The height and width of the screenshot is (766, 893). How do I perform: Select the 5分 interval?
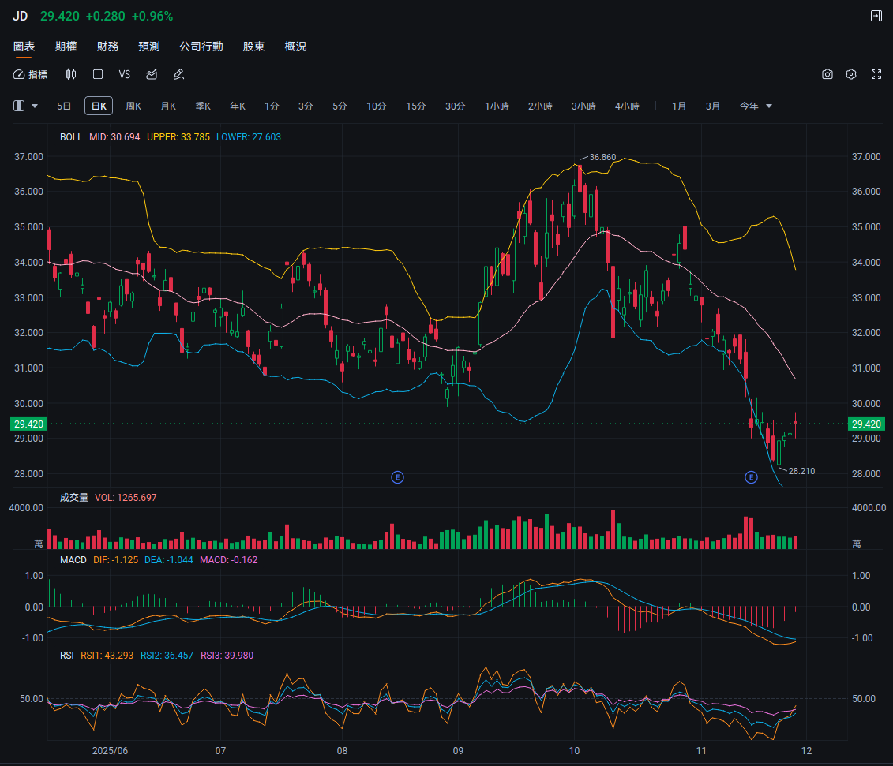click(340, 106)
